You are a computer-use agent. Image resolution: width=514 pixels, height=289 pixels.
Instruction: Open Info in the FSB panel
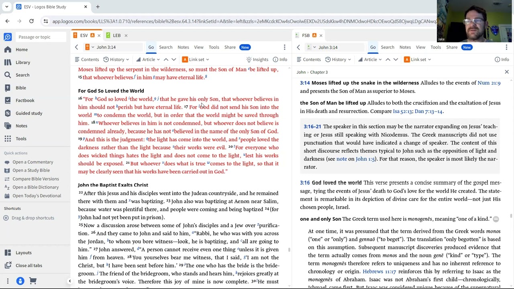(x=502, y=59)
